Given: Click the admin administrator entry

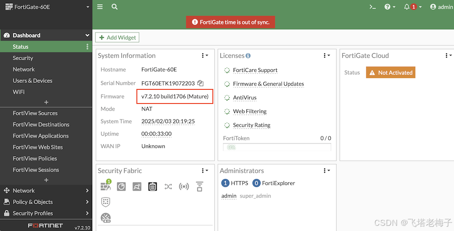Looking at the screenshot, I should pos(229,196).
